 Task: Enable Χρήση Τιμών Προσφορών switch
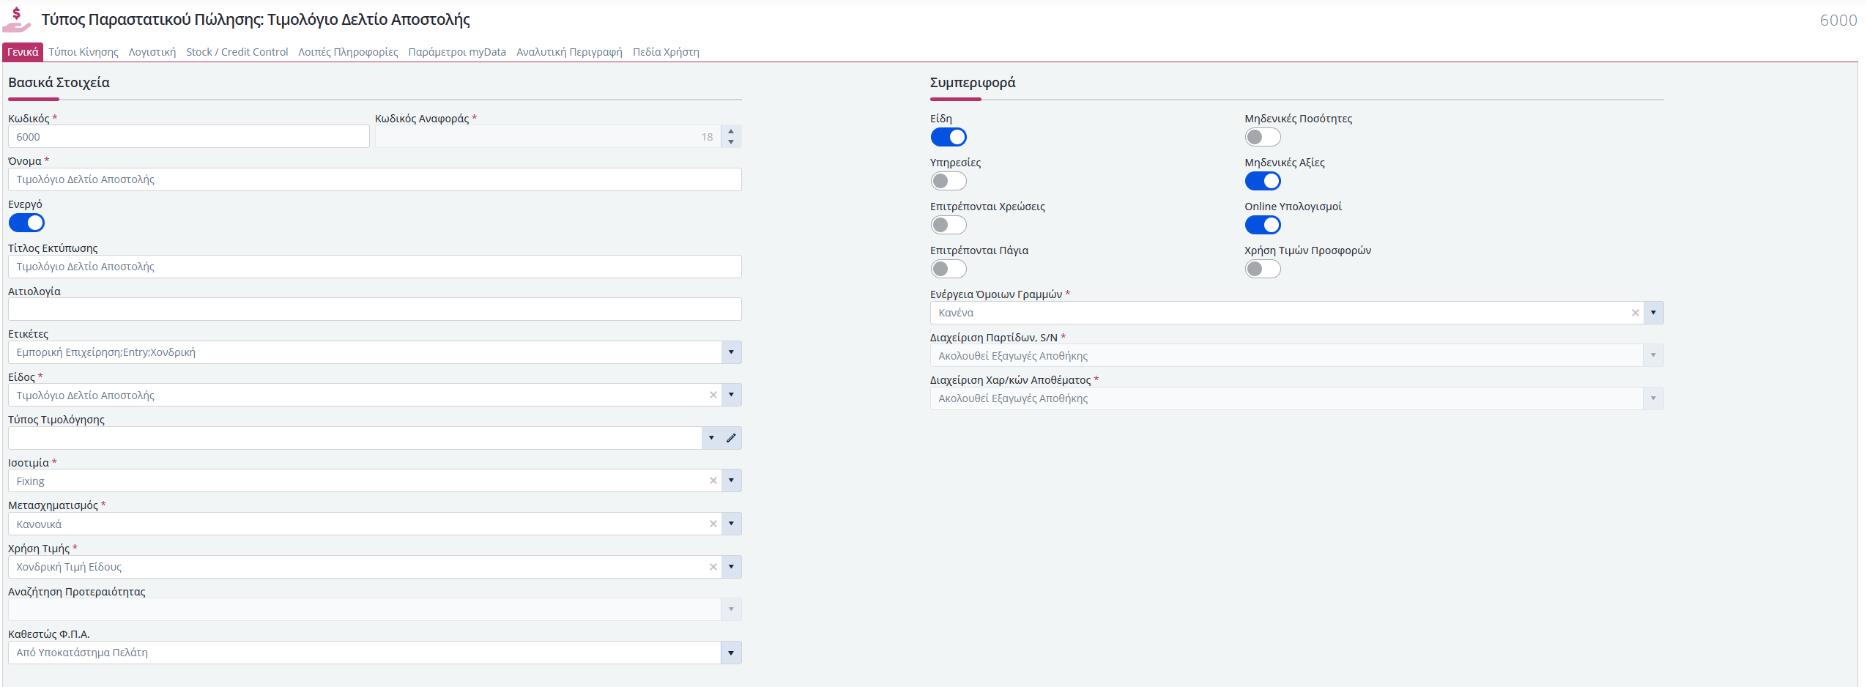coord(1263,269)
